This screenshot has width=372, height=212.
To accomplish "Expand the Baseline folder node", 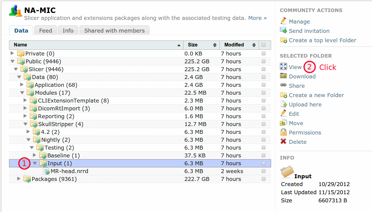I will click(34, 155).
